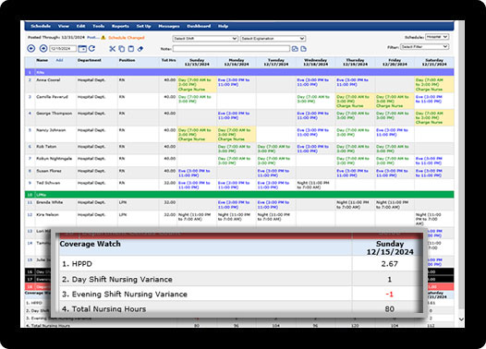
Task: Click the cut scissors icon
Action: tap(112, 49)
